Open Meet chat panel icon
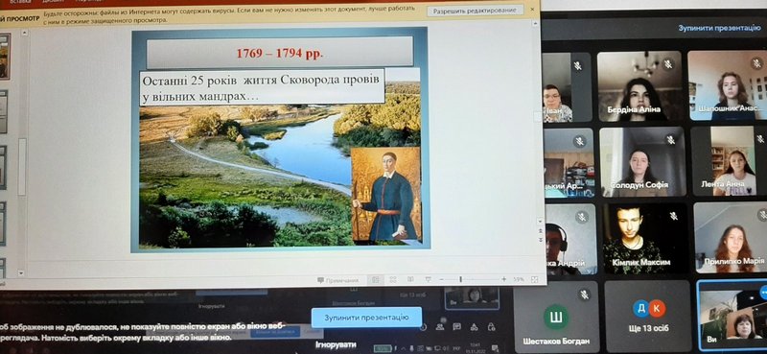 (456, 326)
